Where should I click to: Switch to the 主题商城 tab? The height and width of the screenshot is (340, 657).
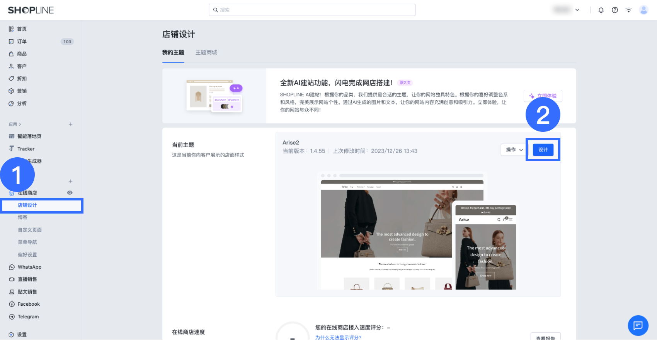pos(206,52)
